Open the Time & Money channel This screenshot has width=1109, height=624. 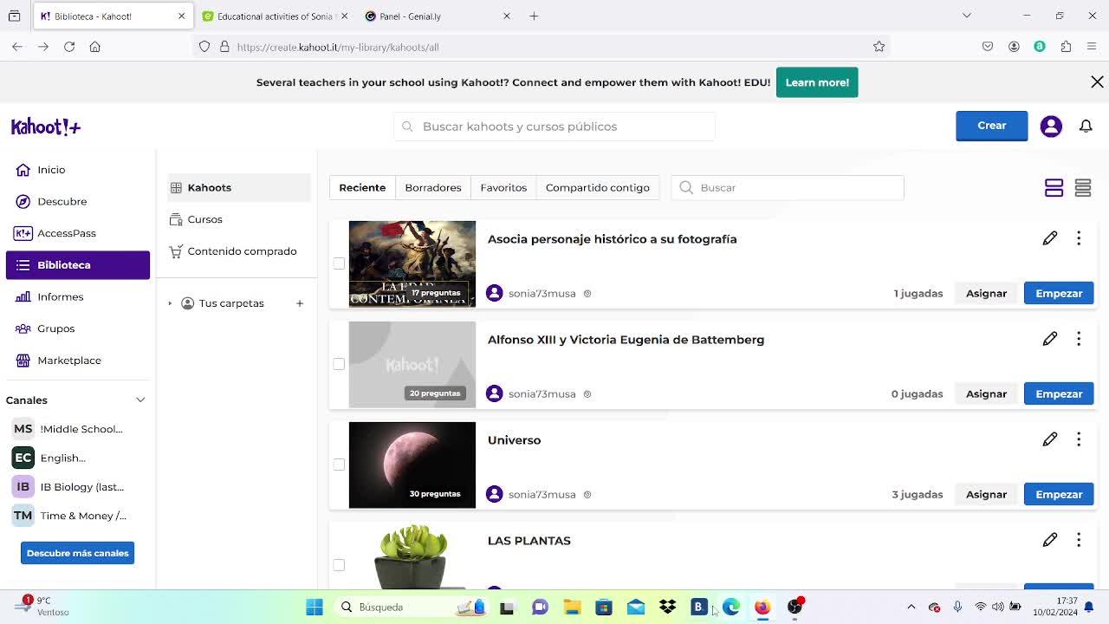pyautogui.click(x=69, y=516)
